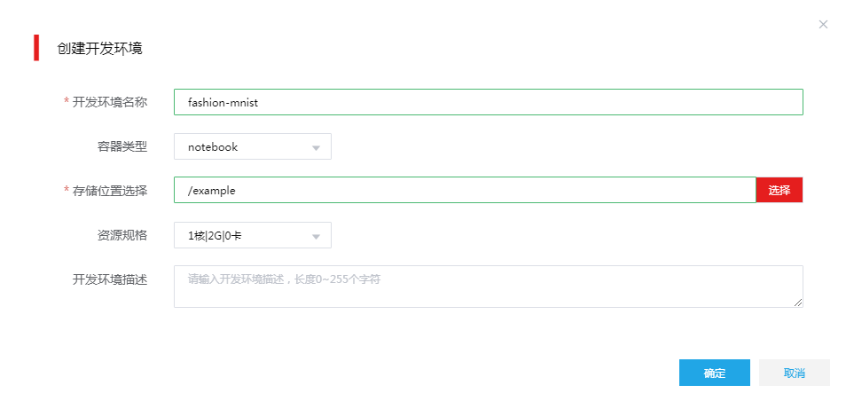Click the 开发环境名称 label
The width and height of the screenshot is (846, 401).
110,101
